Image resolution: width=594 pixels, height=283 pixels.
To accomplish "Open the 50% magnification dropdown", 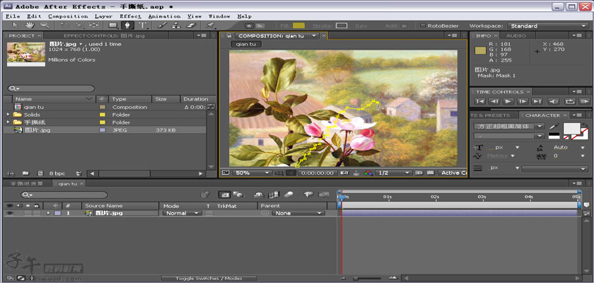I will pos(252,173).
